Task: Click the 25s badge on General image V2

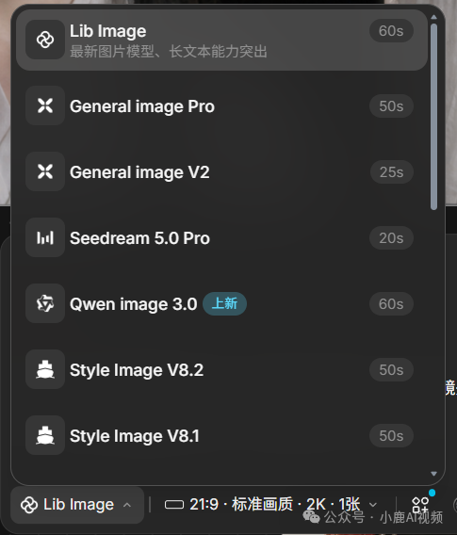Action: tap(392, 172)
